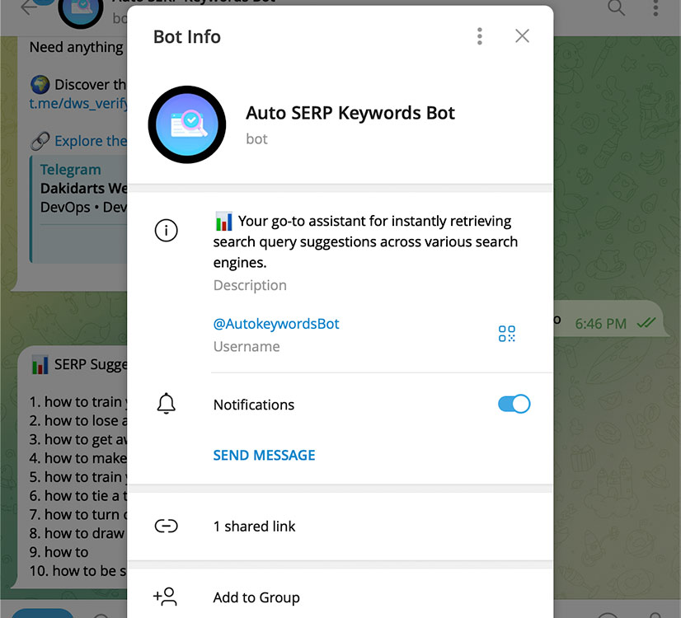Click the '2. how to lose' suggestion line
This screenshot has height=618, width=681.
tap(78, 420)
